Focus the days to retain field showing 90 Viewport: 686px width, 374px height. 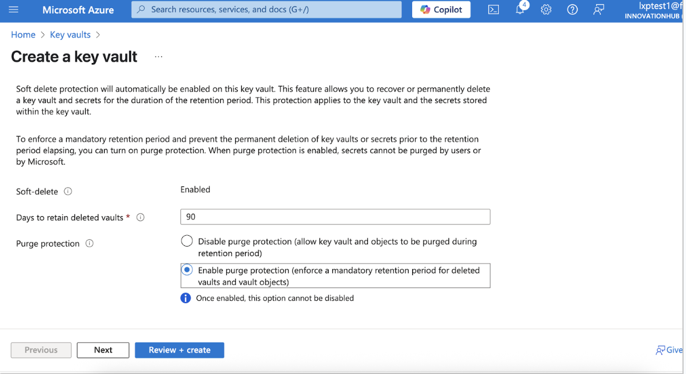tap(335, 217)
